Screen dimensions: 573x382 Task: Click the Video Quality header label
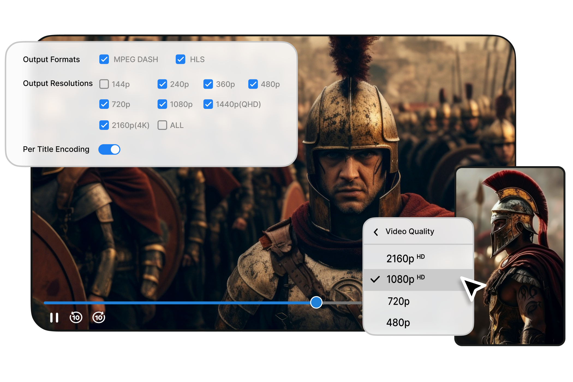(x=410, y=231)
